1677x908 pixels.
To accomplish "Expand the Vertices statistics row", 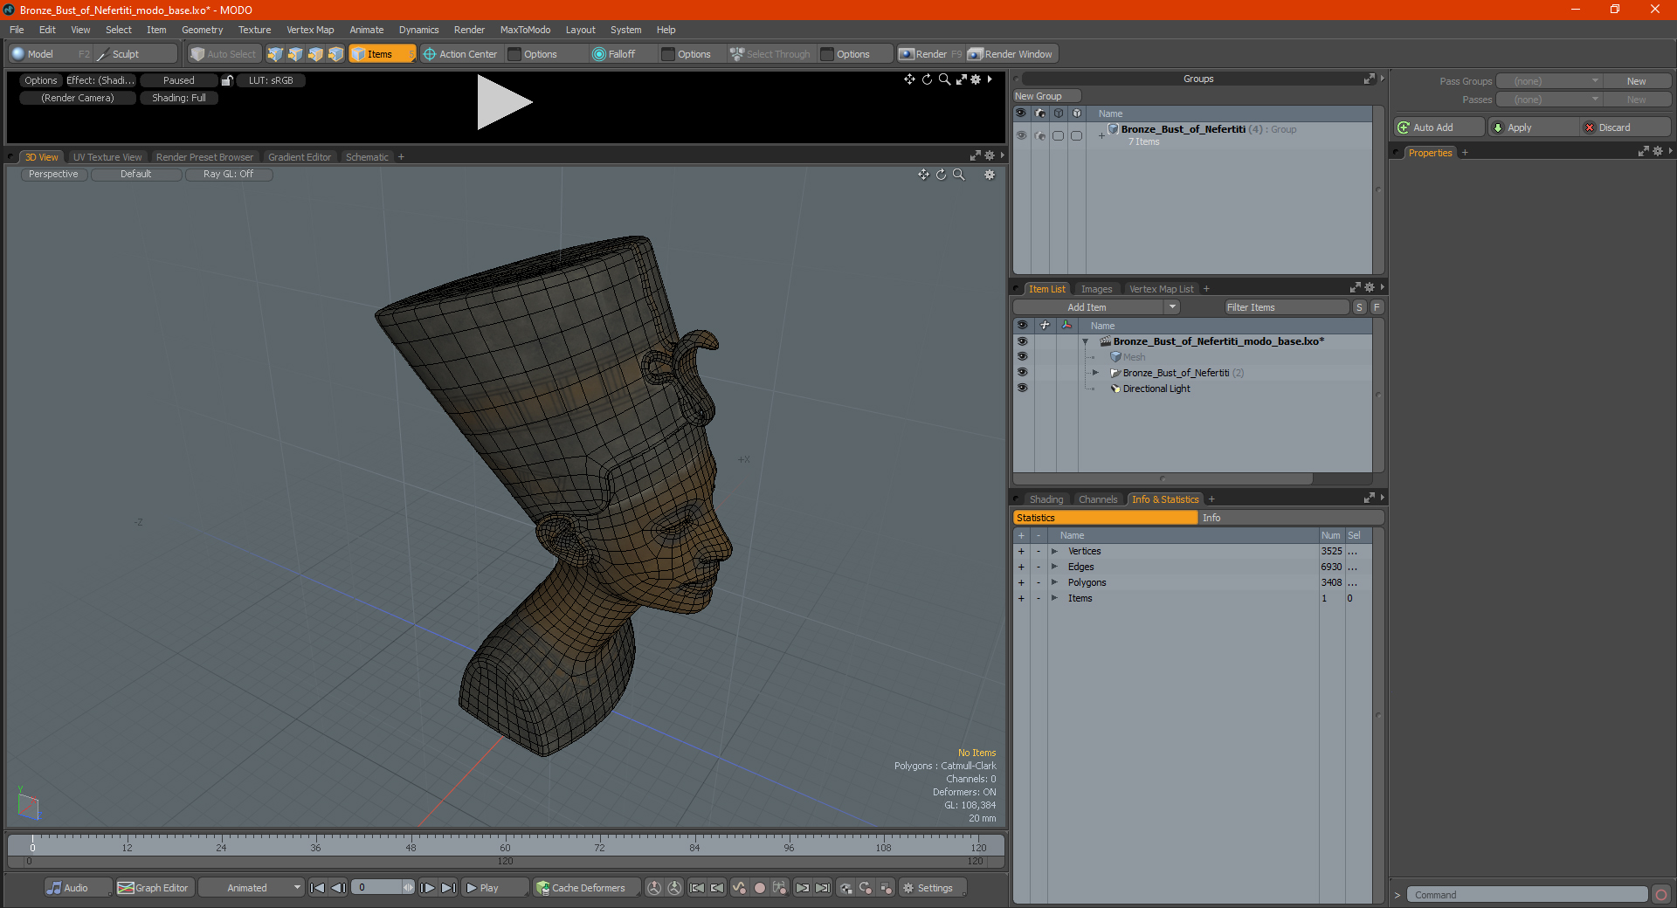I will click(x=1054, y=552).
